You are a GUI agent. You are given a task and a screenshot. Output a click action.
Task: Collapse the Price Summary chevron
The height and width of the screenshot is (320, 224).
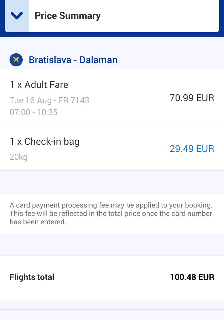pyautogui.click(x=17, y=16)
